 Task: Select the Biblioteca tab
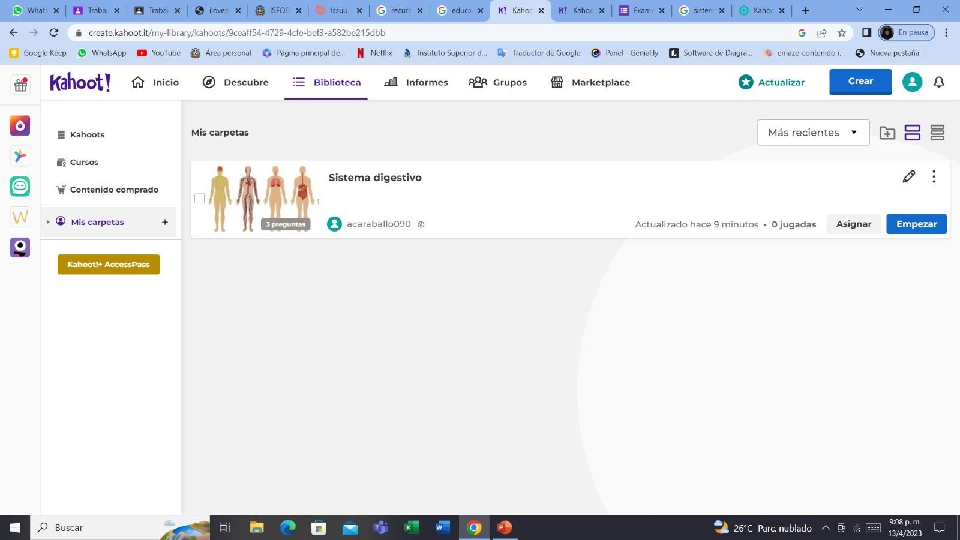326,82
